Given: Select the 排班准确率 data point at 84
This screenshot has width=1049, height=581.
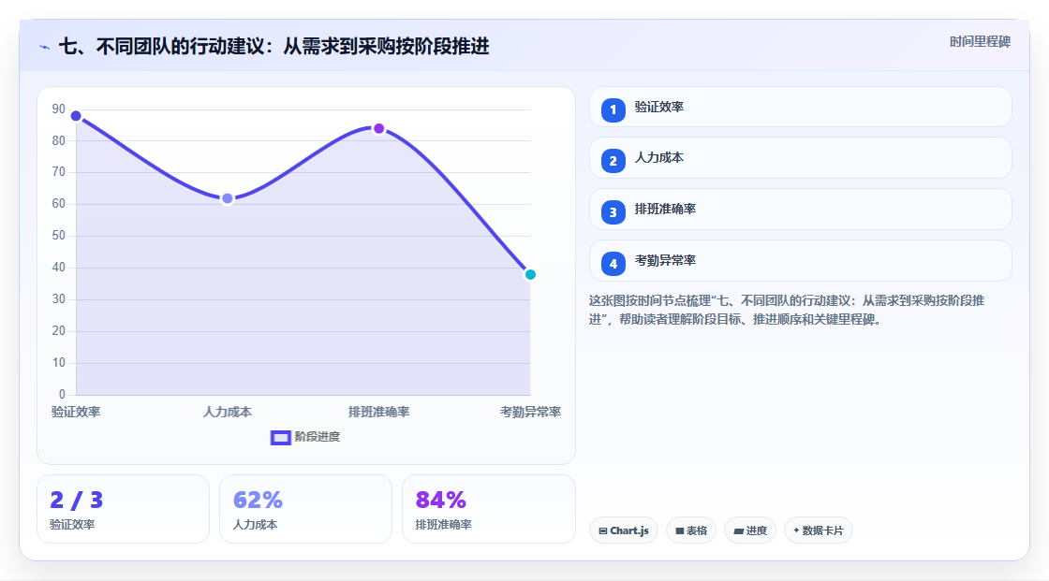Looking at the screenshot, I should [x=378, y=128].
